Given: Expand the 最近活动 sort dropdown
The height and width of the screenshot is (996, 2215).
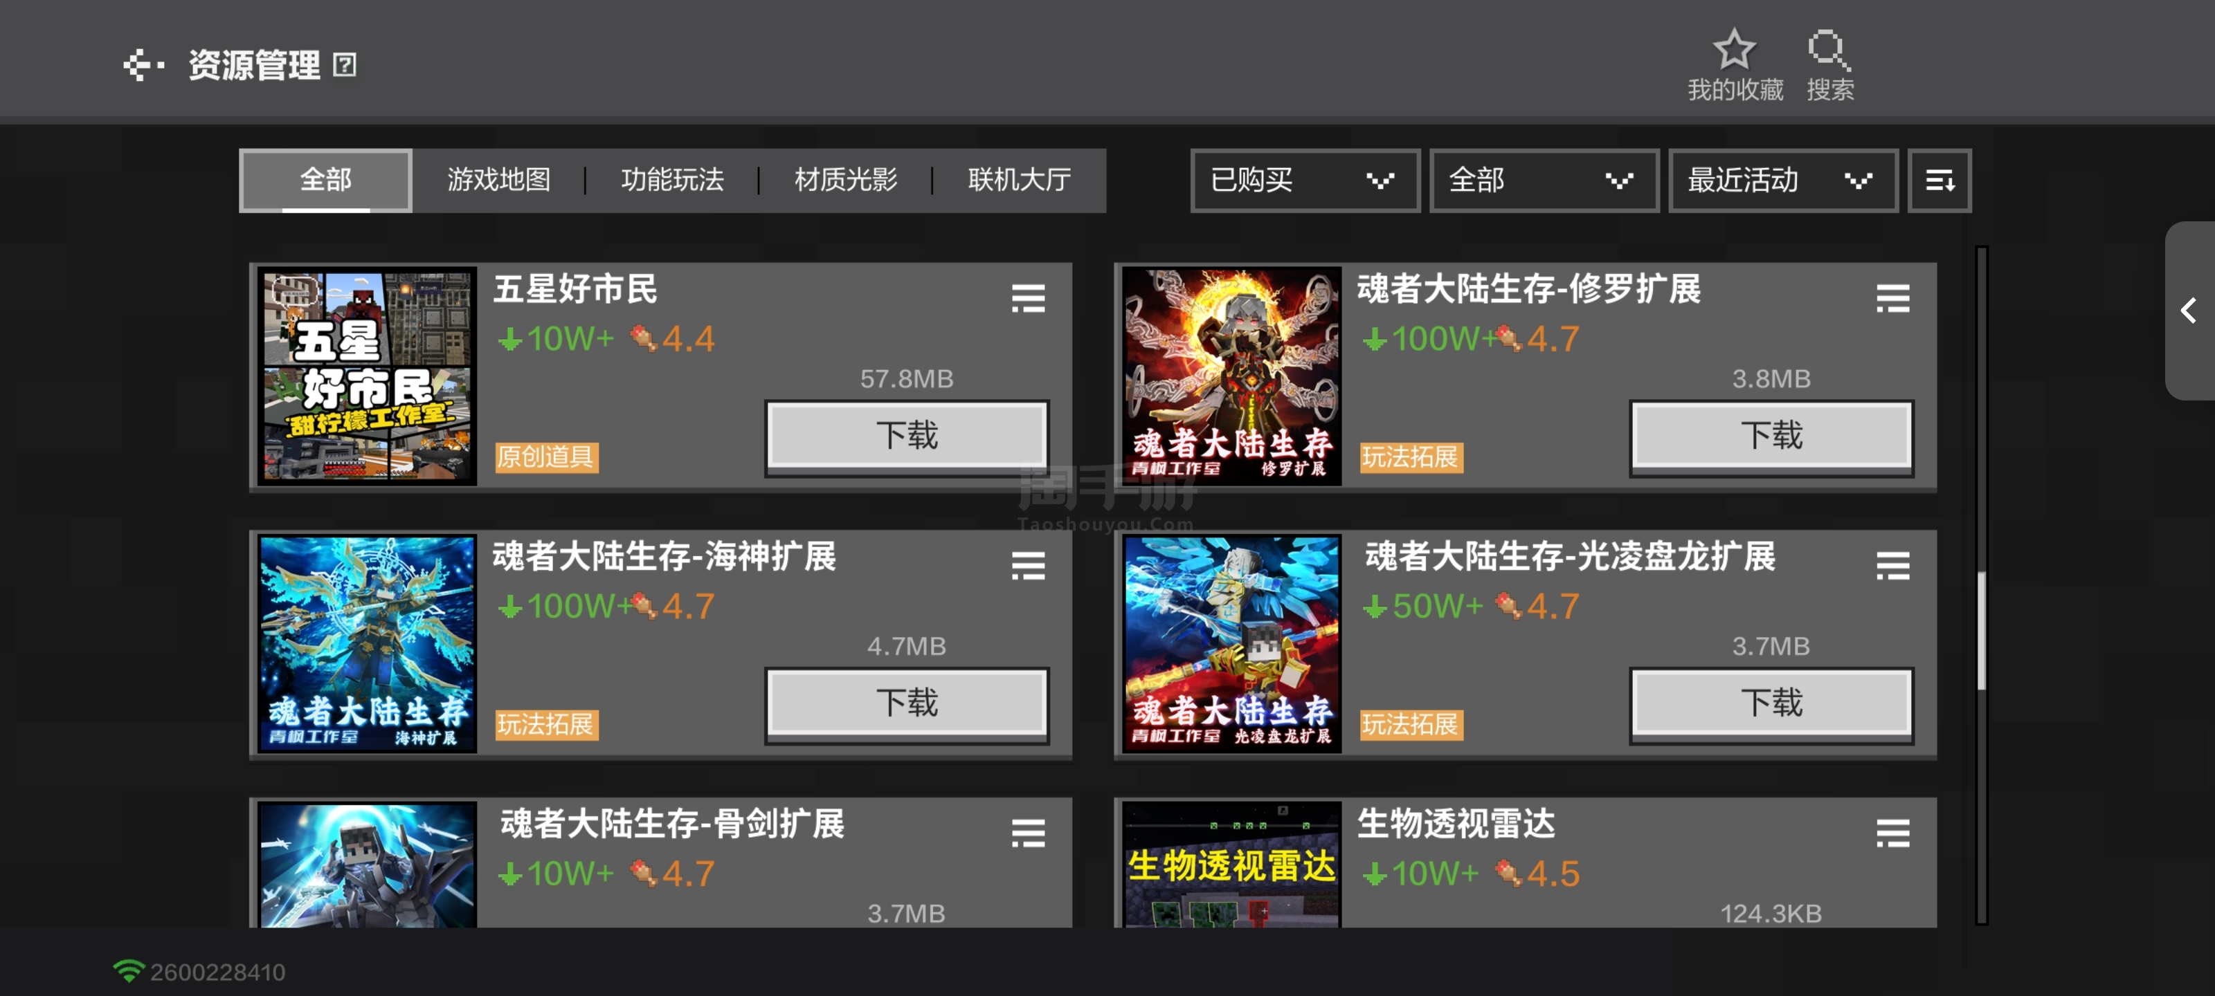Looking at the screenshot, I should [x=1782, y=181].
